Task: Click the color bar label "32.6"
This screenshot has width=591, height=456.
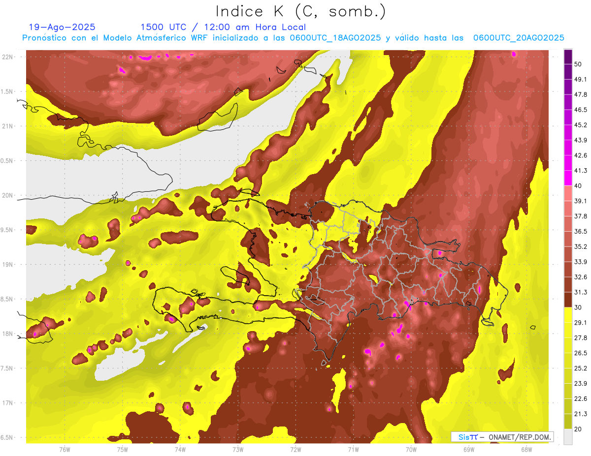Action: click(x=580, y=277)
